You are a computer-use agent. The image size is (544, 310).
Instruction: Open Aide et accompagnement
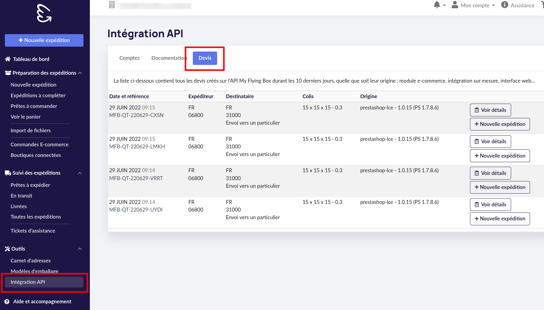point(42,301)
